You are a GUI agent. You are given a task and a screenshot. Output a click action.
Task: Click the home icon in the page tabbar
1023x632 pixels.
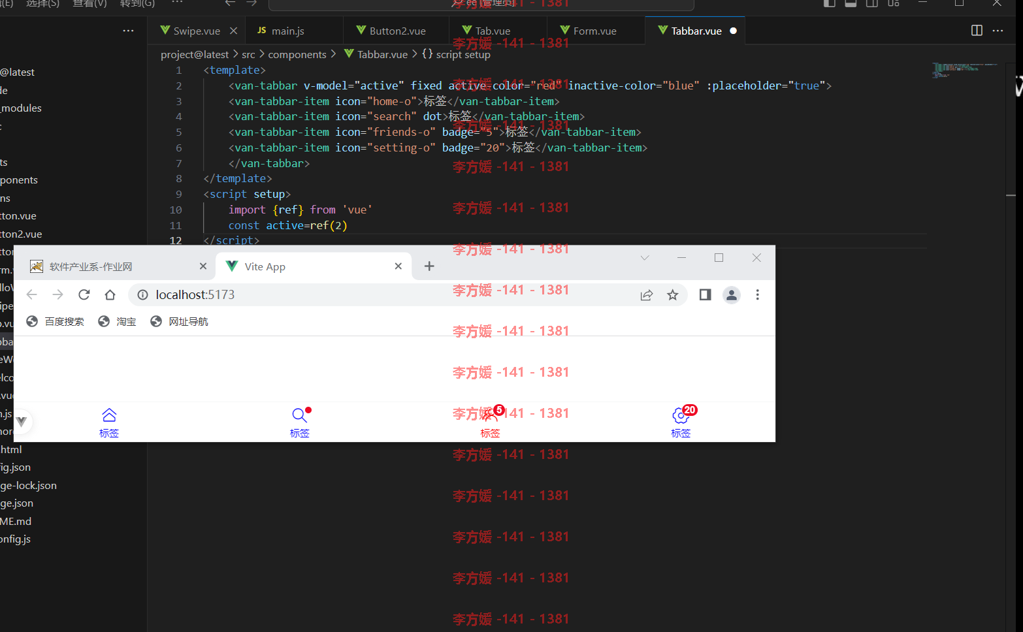(x=109, y=415)
